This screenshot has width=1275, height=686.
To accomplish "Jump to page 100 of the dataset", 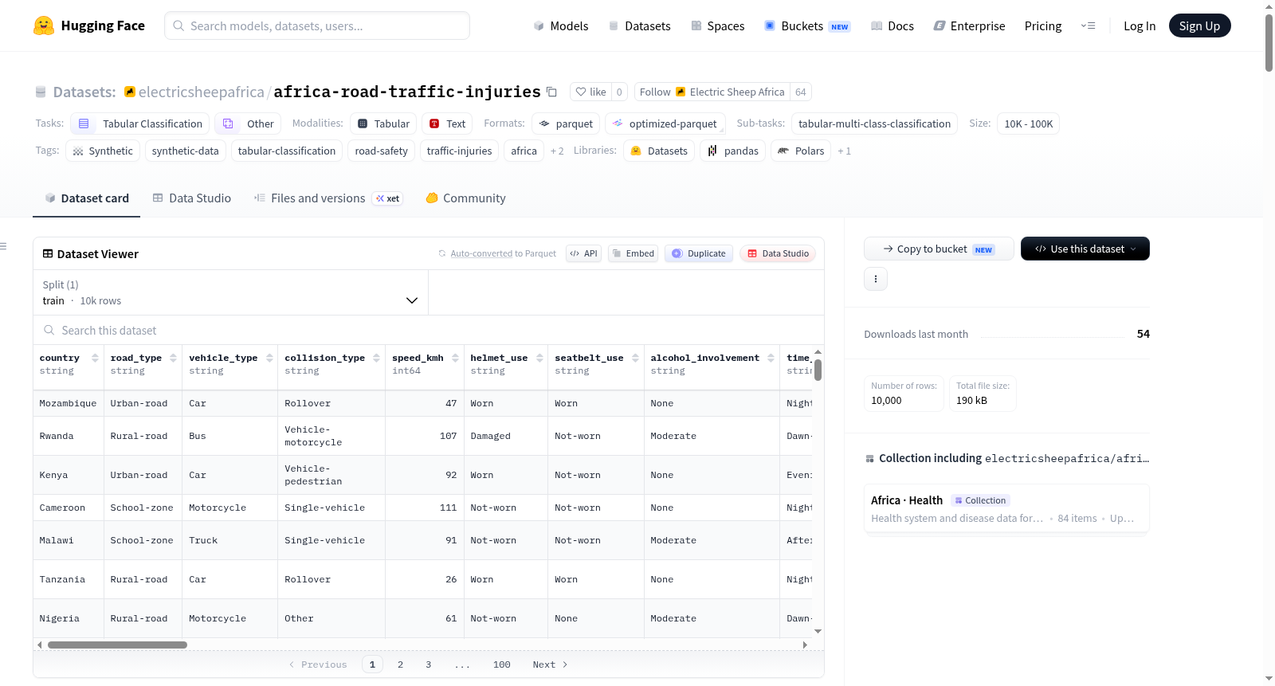I will [x=501, y=664].
